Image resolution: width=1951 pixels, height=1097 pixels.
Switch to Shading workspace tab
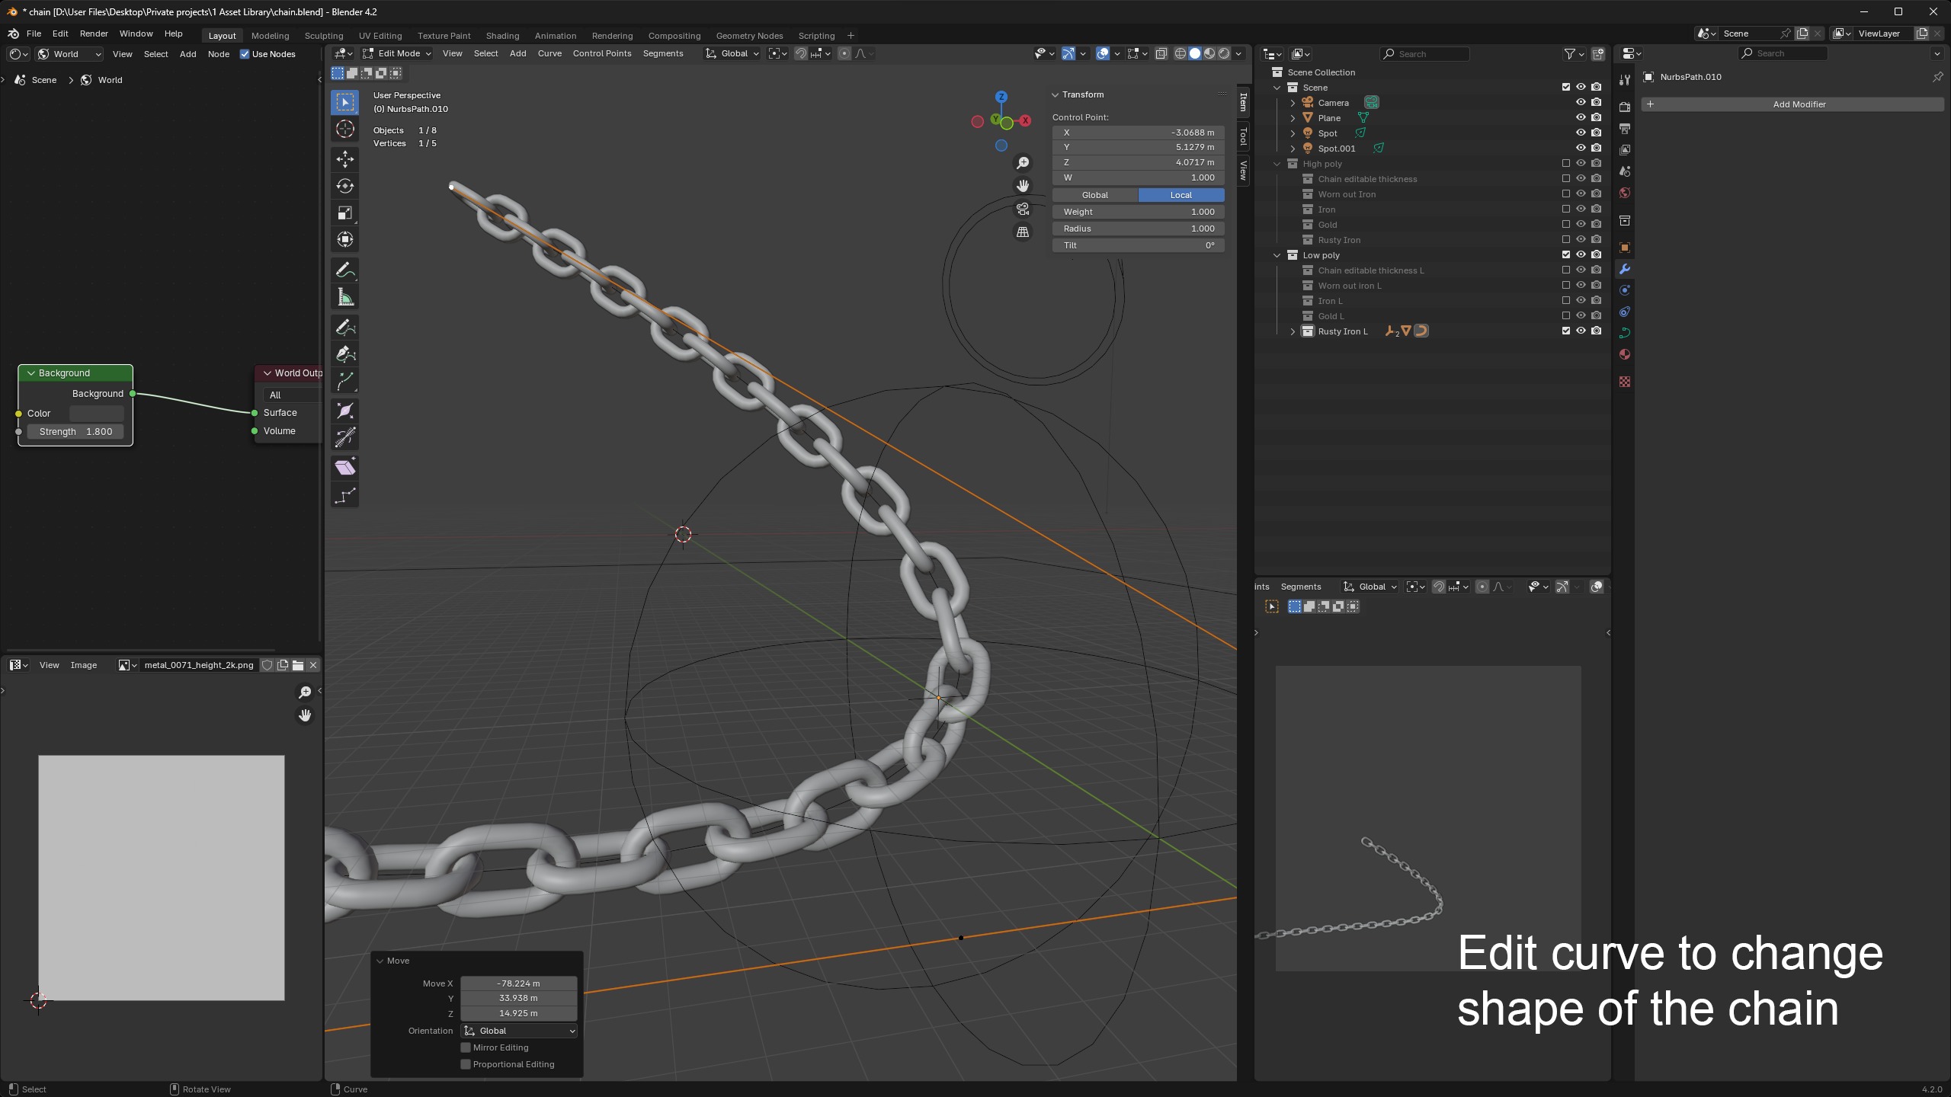coord(502,36)
